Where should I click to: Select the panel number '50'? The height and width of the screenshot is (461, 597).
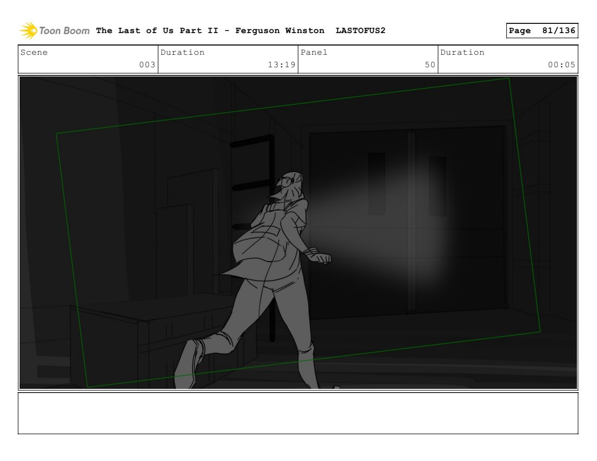click(x=430, y=65)
